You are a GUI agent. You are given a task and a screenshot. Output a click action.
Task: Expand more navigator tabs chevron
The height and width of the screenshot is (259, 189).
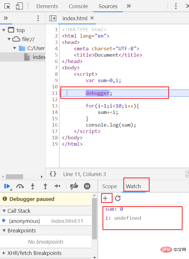click(x=6, y=18)
